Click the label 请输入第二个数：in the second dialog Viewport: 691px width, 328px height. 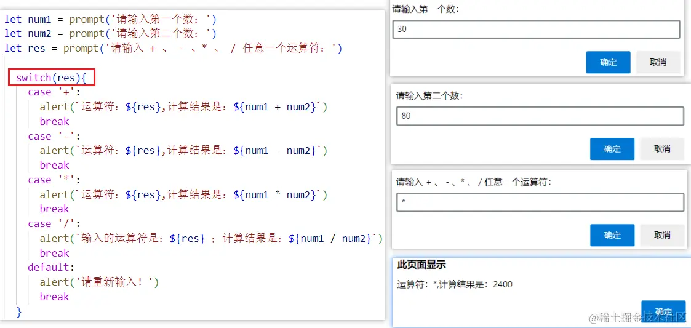pos(429,95)
